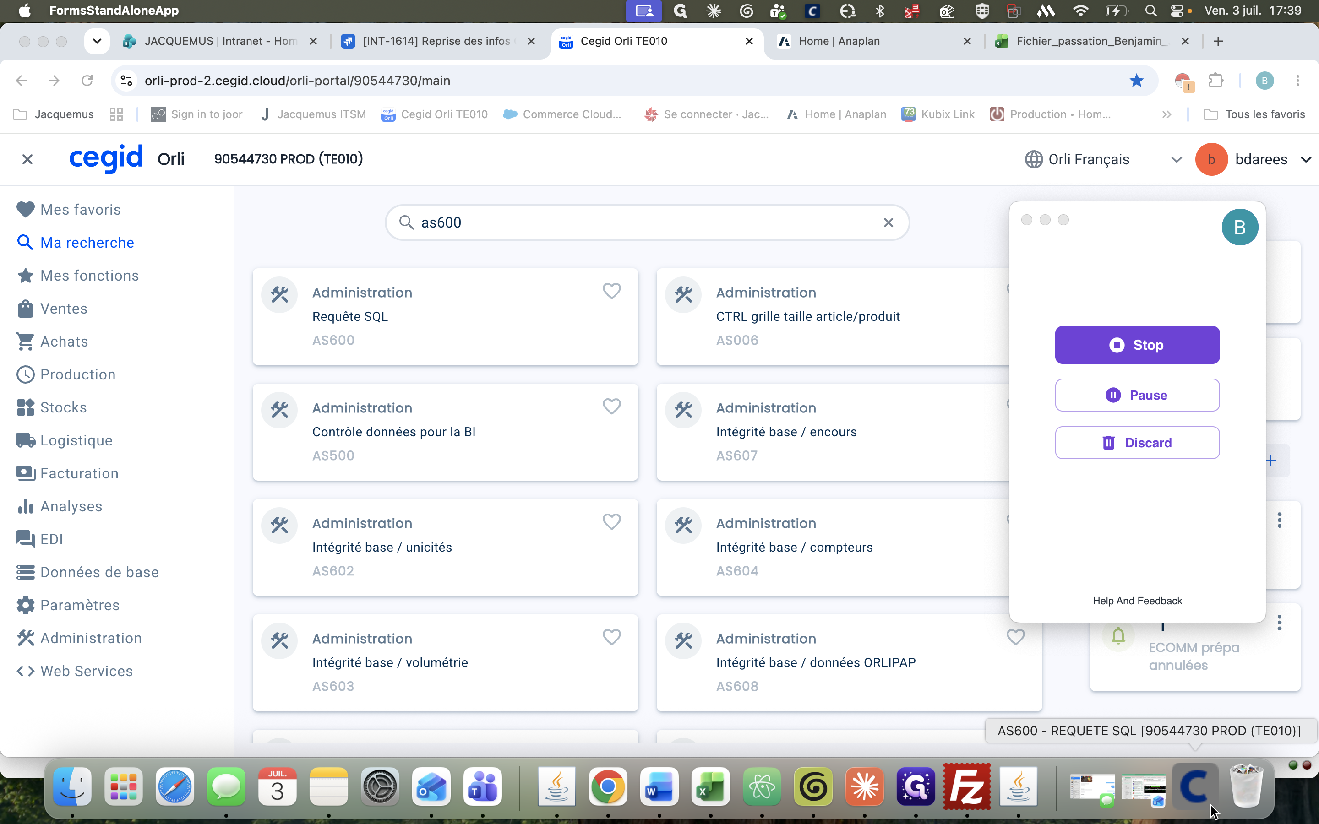Reload the page
Screen dimensions: 1319x824
87,81
